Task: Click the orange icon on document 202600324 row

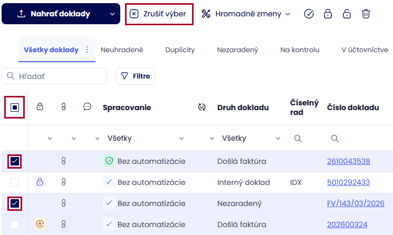Action: [40, 224]
